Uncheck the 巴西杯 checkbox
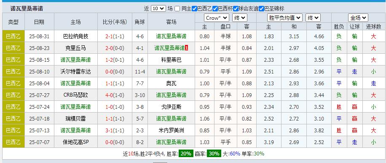Screen dimensions: 386x163 (x=215, y=8)
